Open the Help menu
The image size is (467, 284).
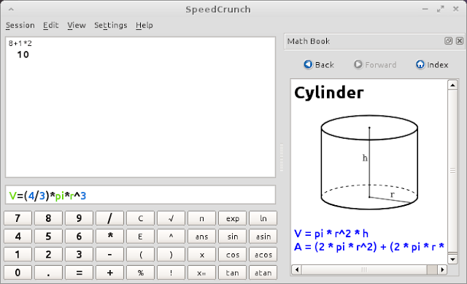[144, 26]
